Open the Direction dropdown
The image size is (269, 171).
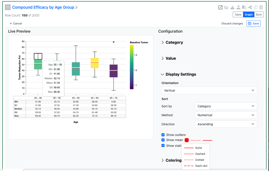tap(226, 124)
